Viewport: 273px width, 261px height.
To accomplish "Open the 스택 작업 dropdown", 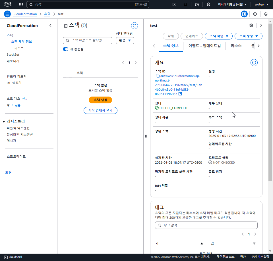I will [218, 36].
